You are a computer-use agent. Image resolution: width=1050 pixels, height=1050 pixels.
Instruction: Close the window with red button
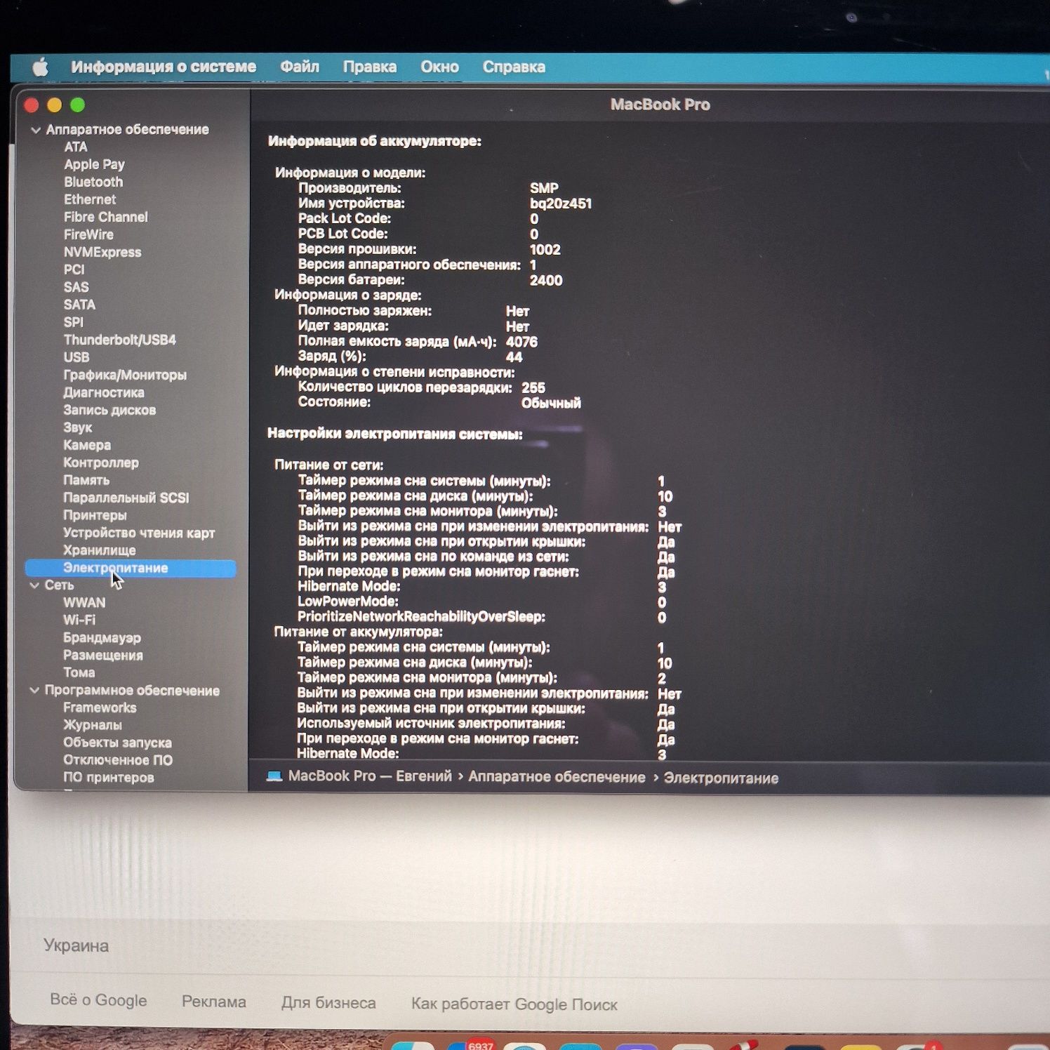32,105
